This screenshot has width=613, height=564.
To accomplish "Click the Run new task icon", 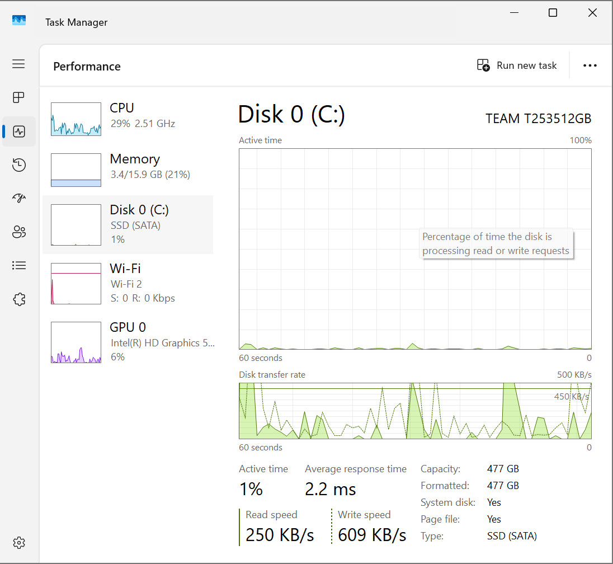I will (x=483, y=65).
